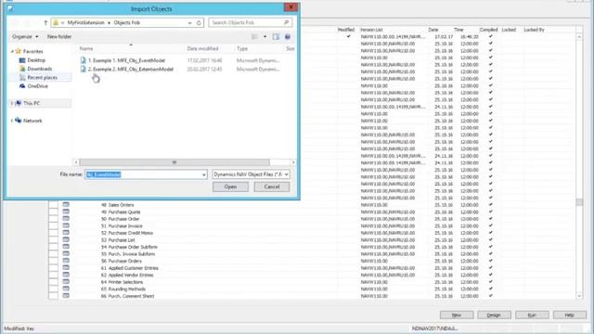This screenshot has height=334, width=594.
Task: Sort objects by Locked By column
Action: 534,30
